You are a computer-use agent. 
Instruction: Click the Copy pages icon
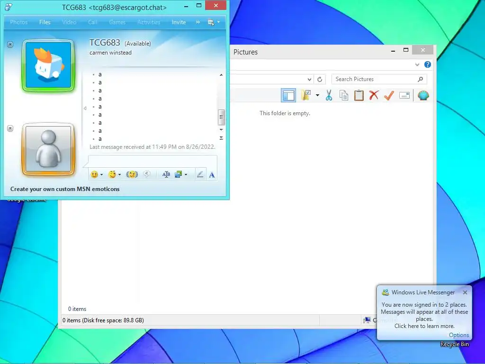coord(344,95)
